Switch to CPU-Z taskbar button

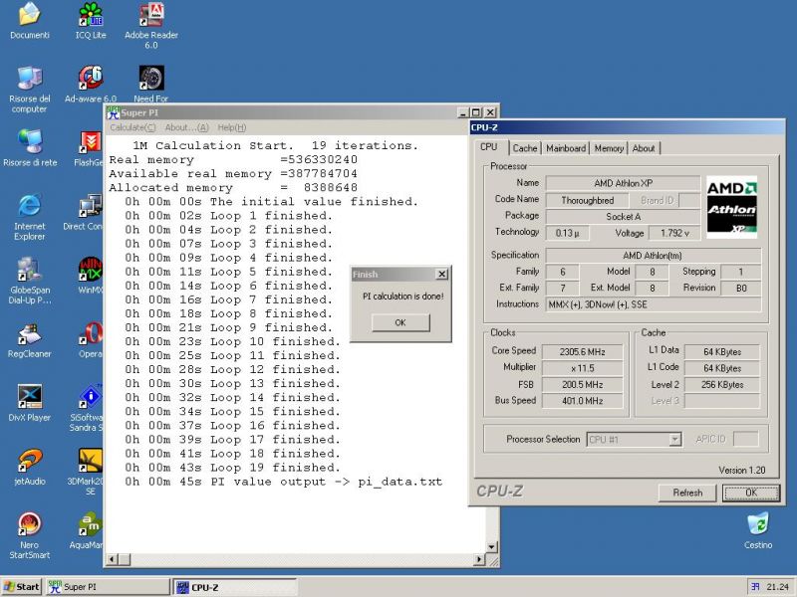[235, 587]
